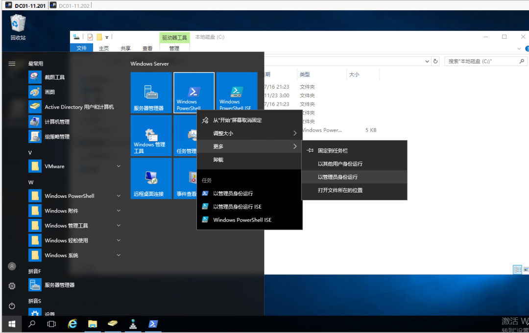Open Task View on the taskbar
Viewport: 529px width, 333px height.
tap(51, 324)
